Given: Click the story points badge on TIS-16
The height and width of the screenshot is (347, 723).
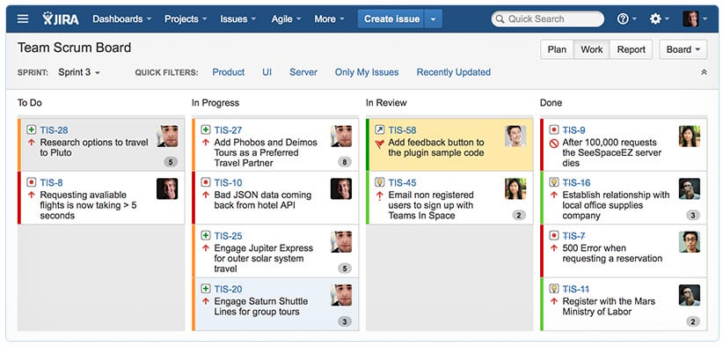Looking at the screenshot, I should coord(692,215).
